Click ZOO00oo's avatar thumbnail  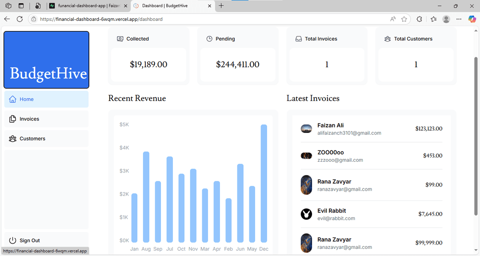point(306,156)
